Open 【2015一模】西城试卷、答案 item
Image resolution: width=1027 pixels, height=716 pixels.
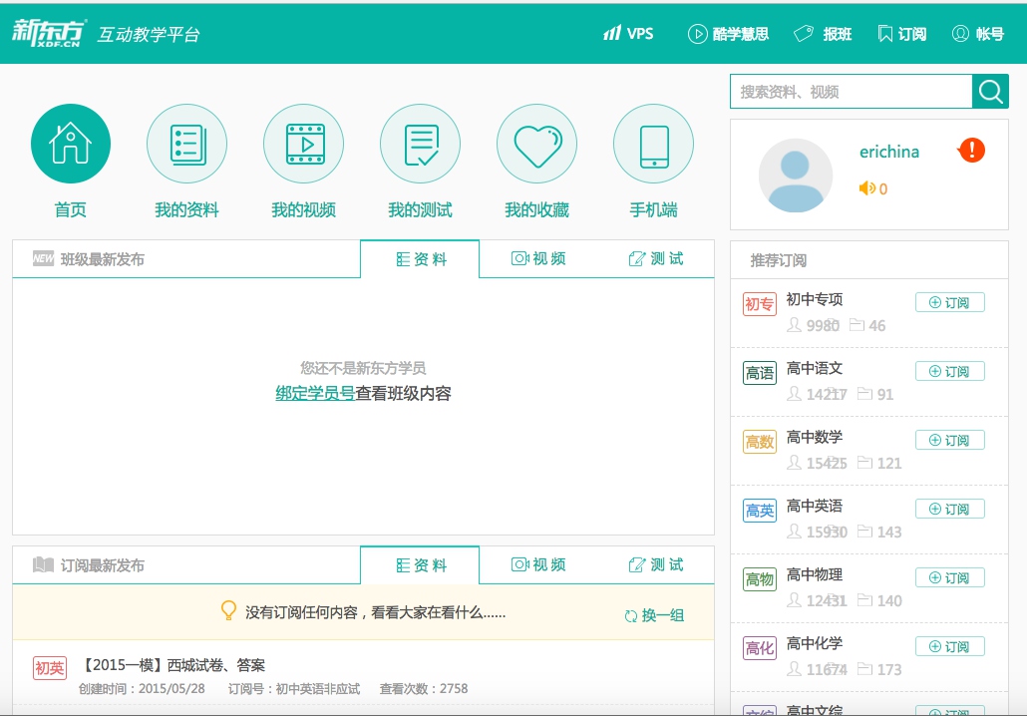tap(174, 665)
